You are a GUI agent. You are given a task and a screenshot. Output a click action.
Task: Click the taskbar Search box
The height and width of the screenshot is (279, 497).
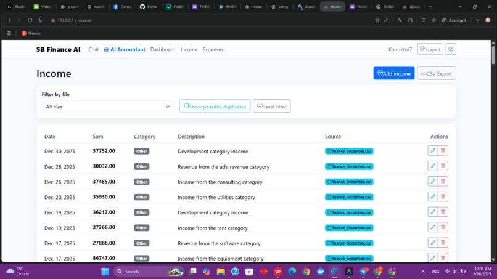[x=149, y=272]
